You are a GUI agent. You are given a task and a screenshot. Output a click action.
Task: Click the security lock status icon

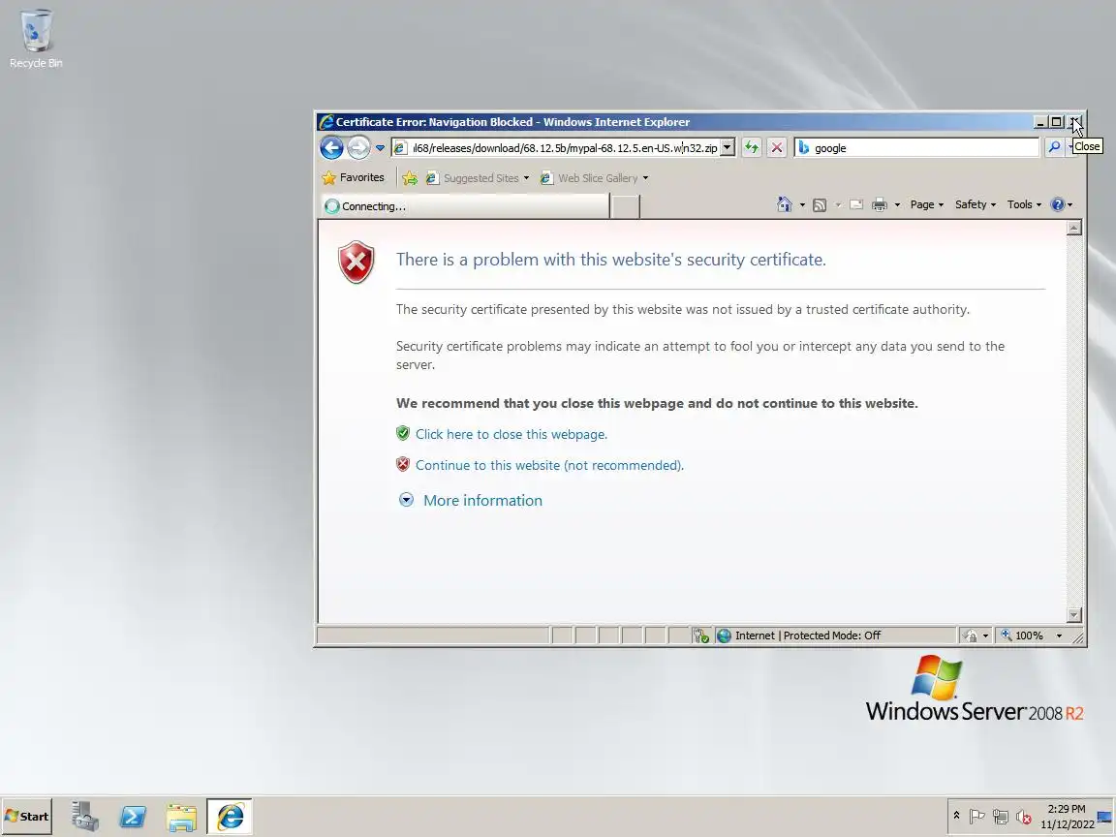pos(970,635)
